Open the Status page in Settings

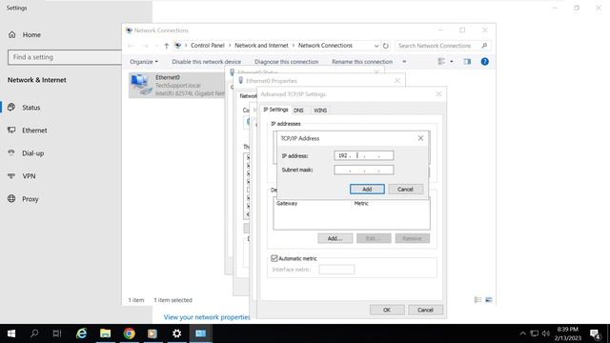click(31, 108)
